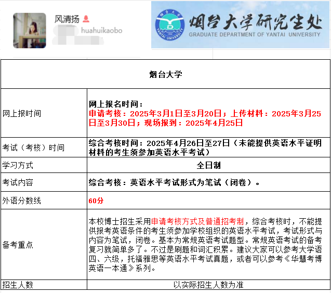Click the username 风清扬

[x=67, y=19]
